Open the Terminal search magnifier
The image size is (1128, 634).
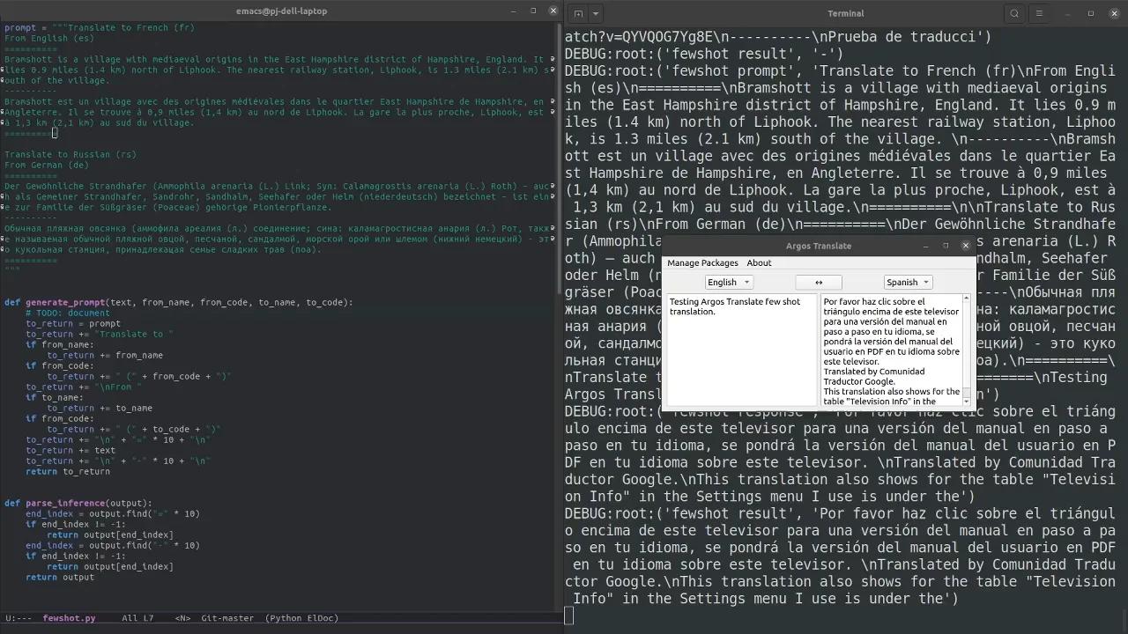1013,13
